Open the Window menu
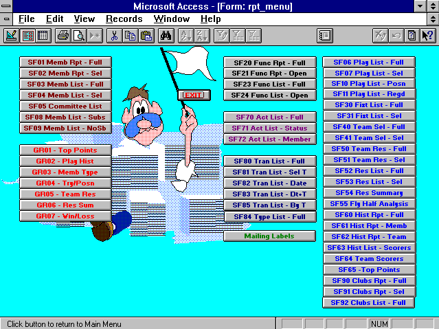The image size is (439, 329). 172,19
